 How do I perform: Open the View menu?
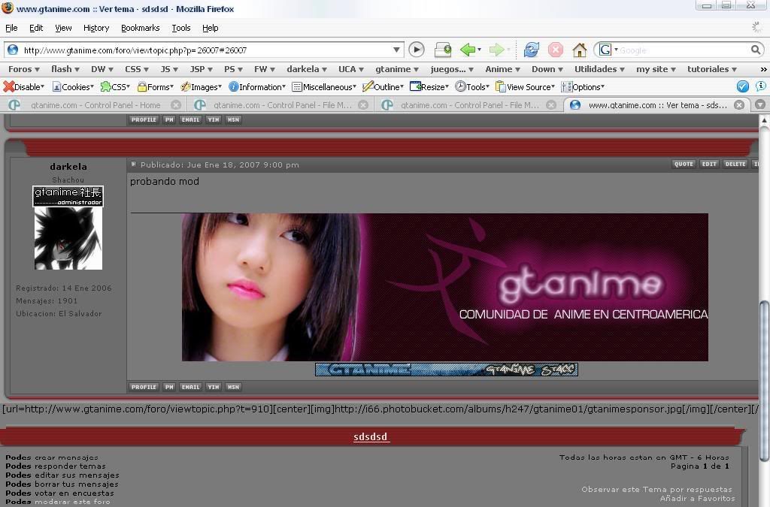point(63,28)
